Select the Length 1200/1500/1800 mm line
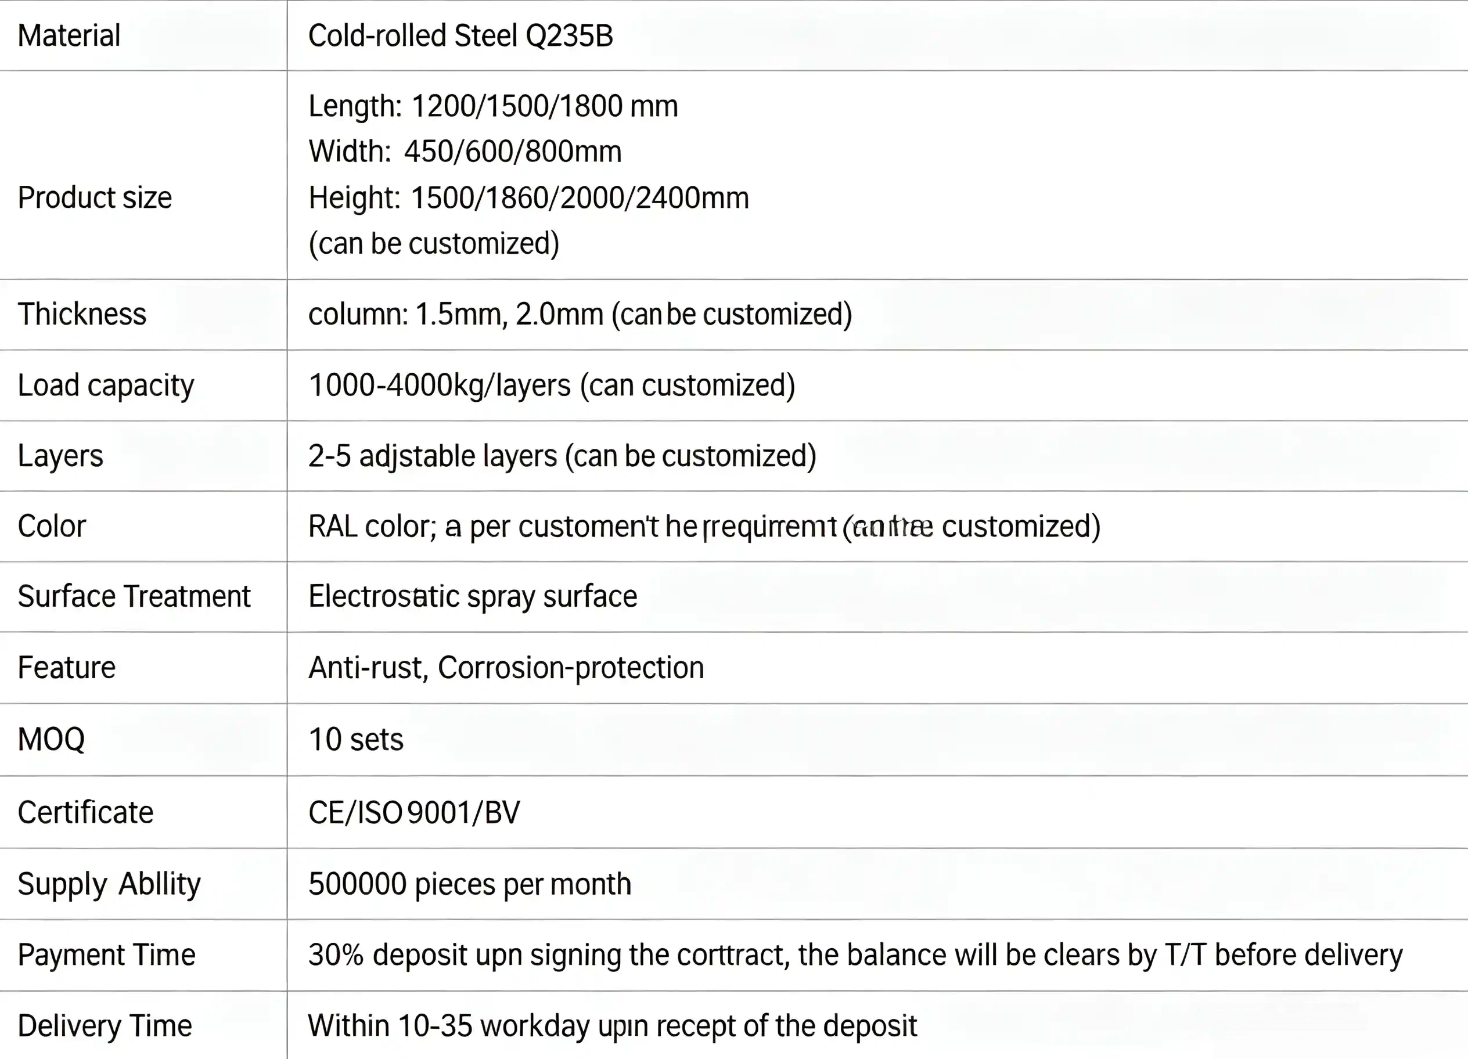Viewport: 1468px width, 1059px height. pyautogui.click(x=493, y=106)
